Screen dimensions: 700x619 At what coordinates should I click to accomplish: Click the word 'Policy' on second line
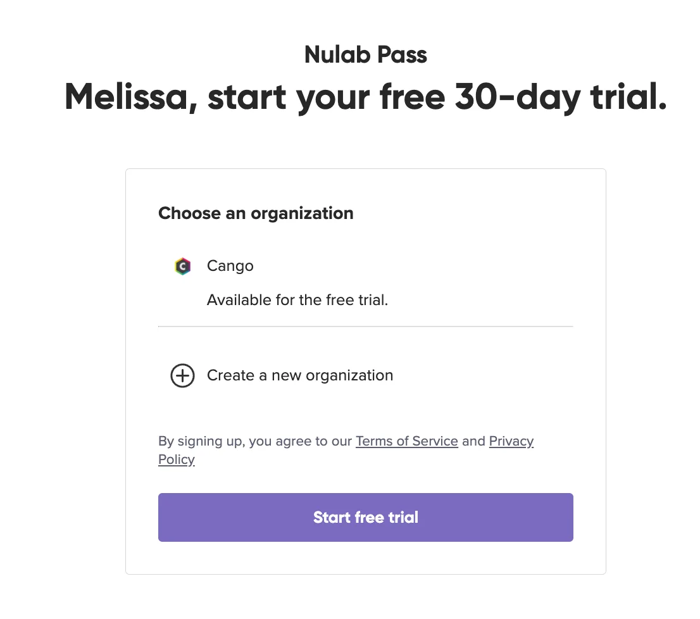tap(177, 460)
